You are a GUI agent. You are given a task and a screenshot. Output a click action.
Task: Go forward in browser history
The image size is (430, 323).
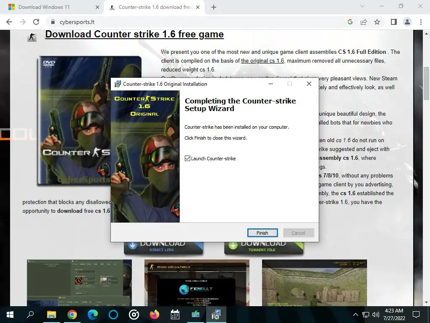[x=23, y=22]
